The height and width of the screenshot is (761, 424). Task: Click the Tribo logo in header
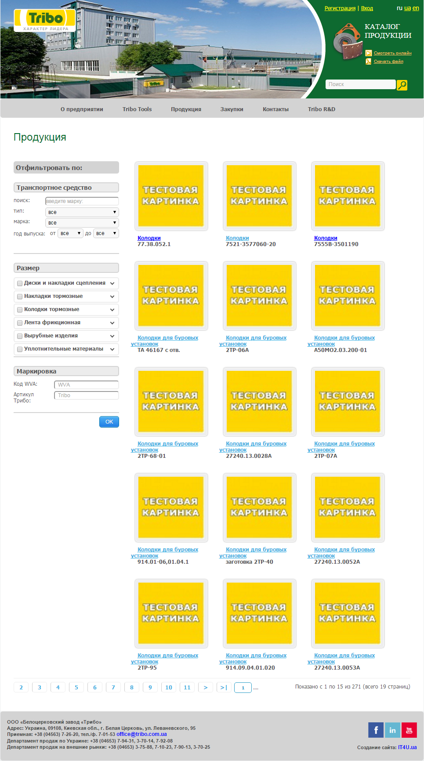click(x=45, y=20)
